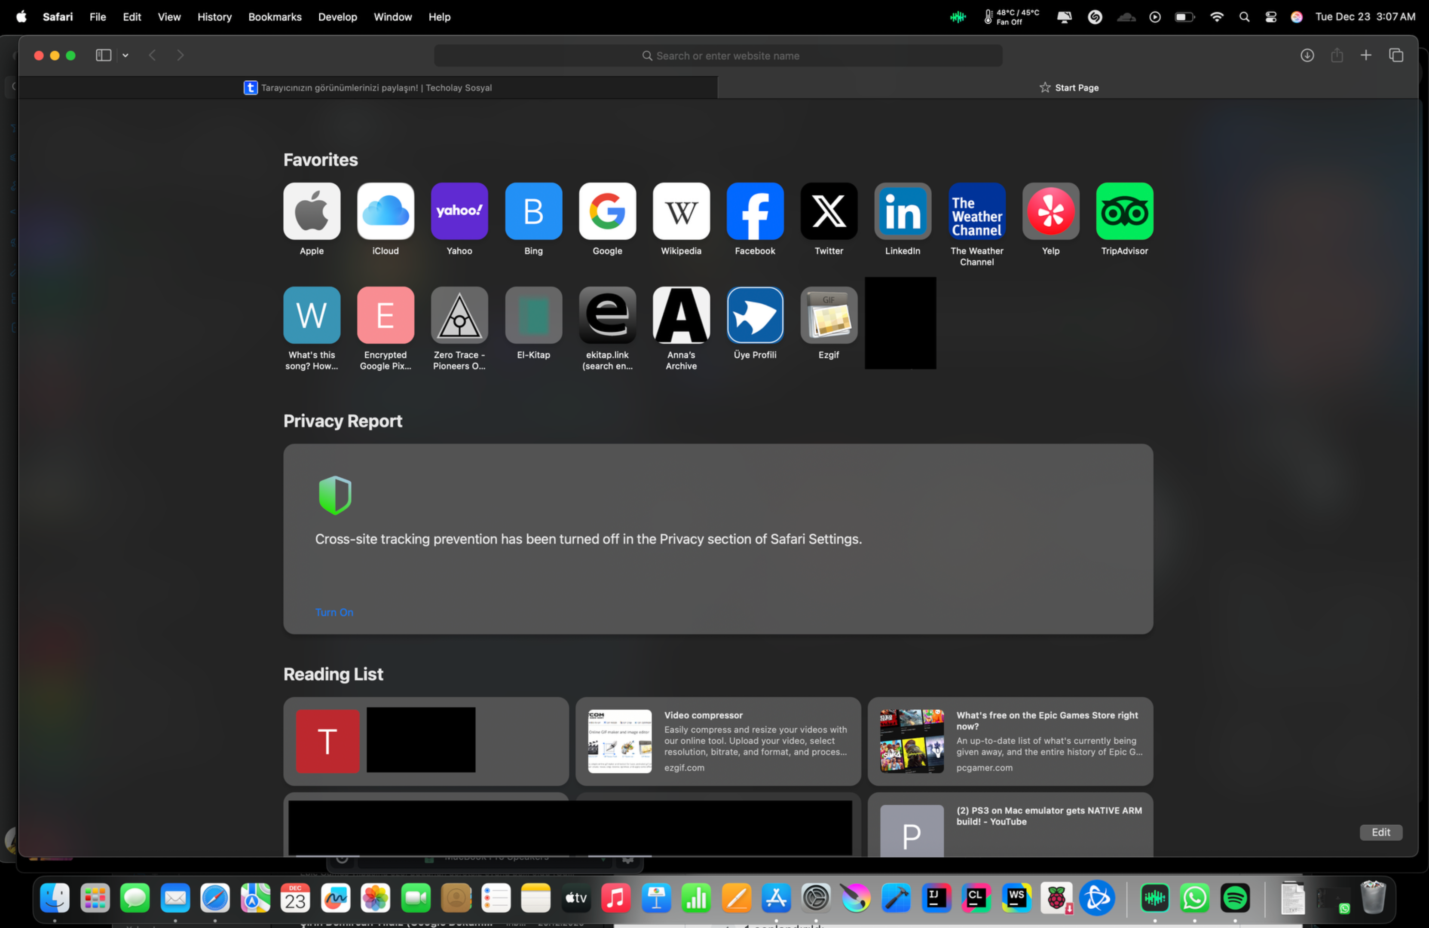Open The Weather Channel favorite
Viewport: 1429px width, 928px height.
977,211
